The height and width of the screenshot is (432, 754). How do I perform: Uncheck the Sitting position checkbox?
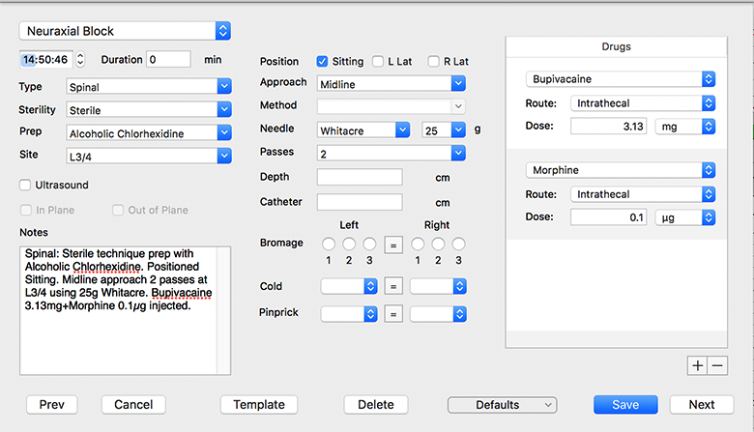click(x=322, y=62)
